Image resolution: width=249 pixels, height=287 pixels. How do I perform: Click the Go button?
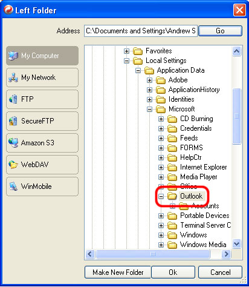[220, 31]
